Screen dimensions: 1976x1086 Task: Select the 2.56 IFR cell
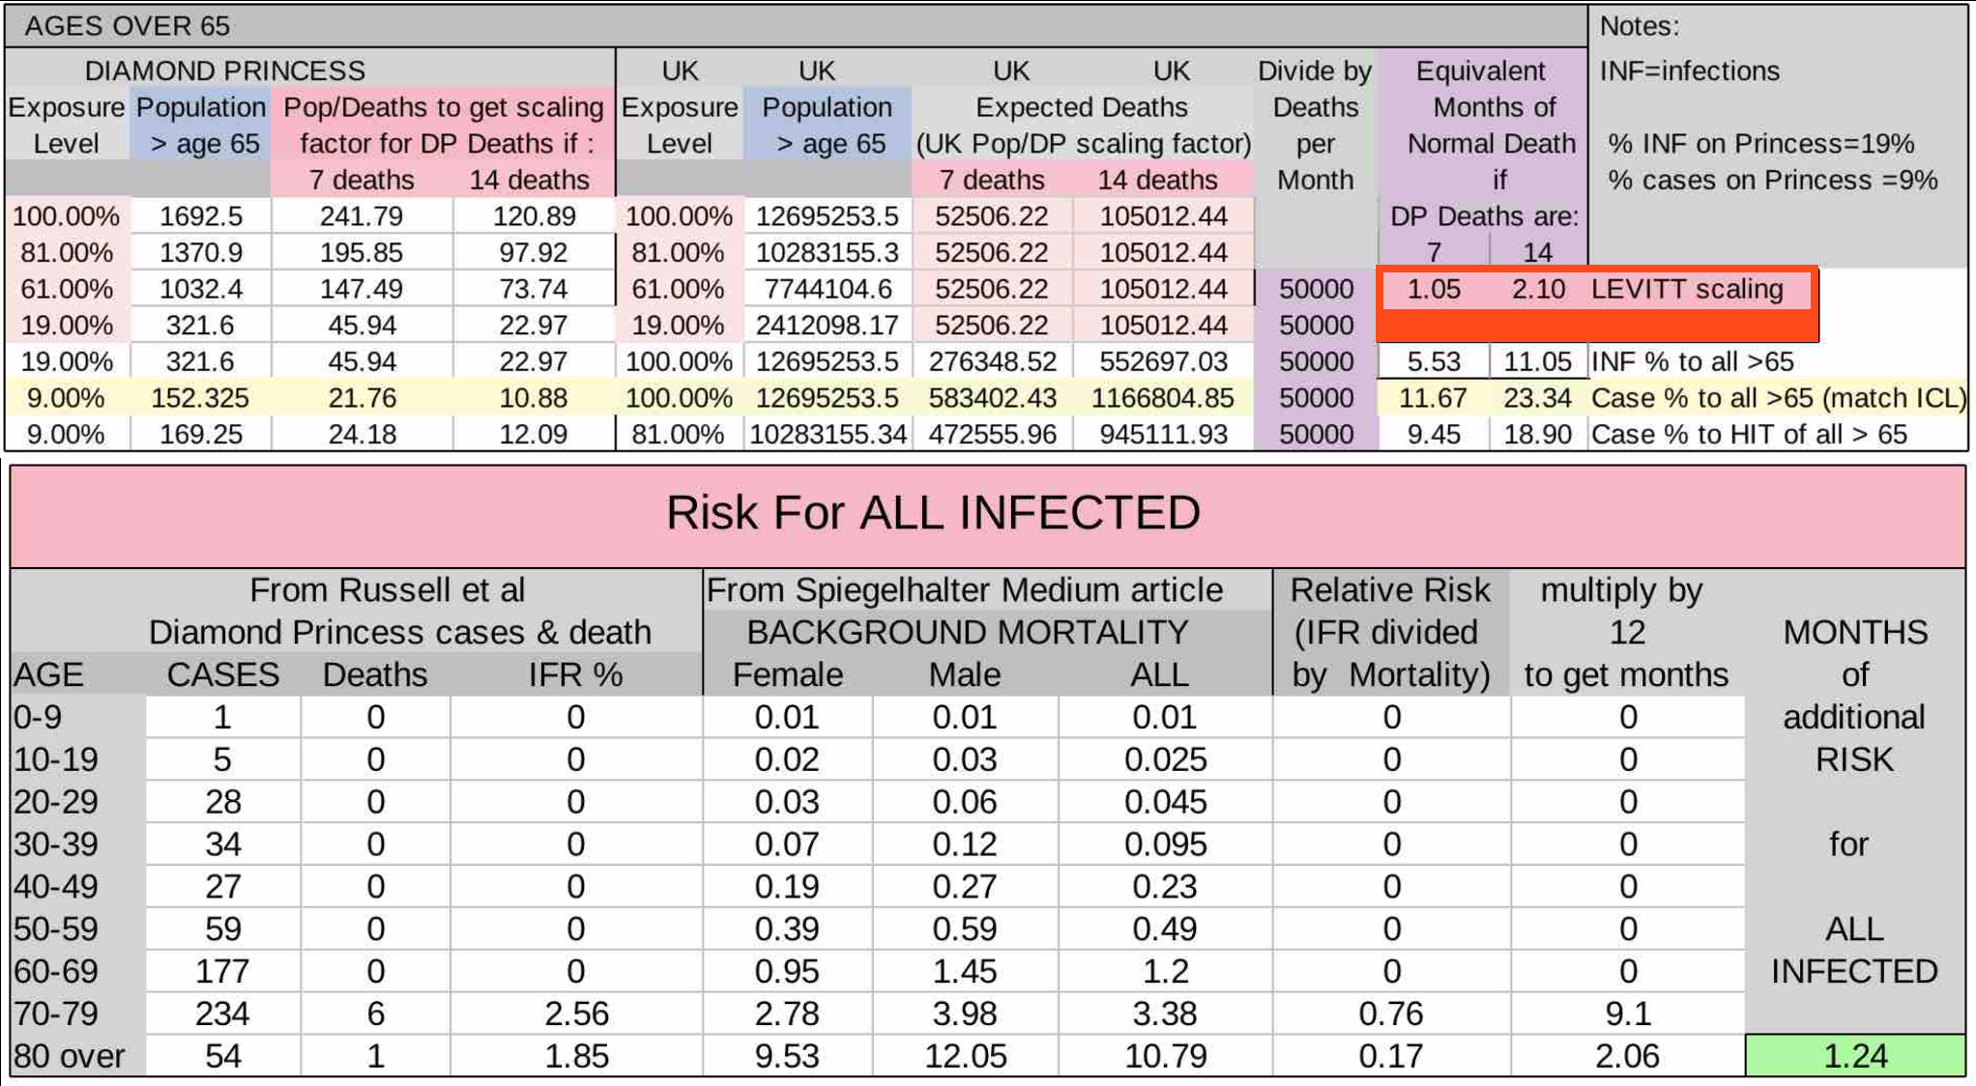(x=576, y=1014)
